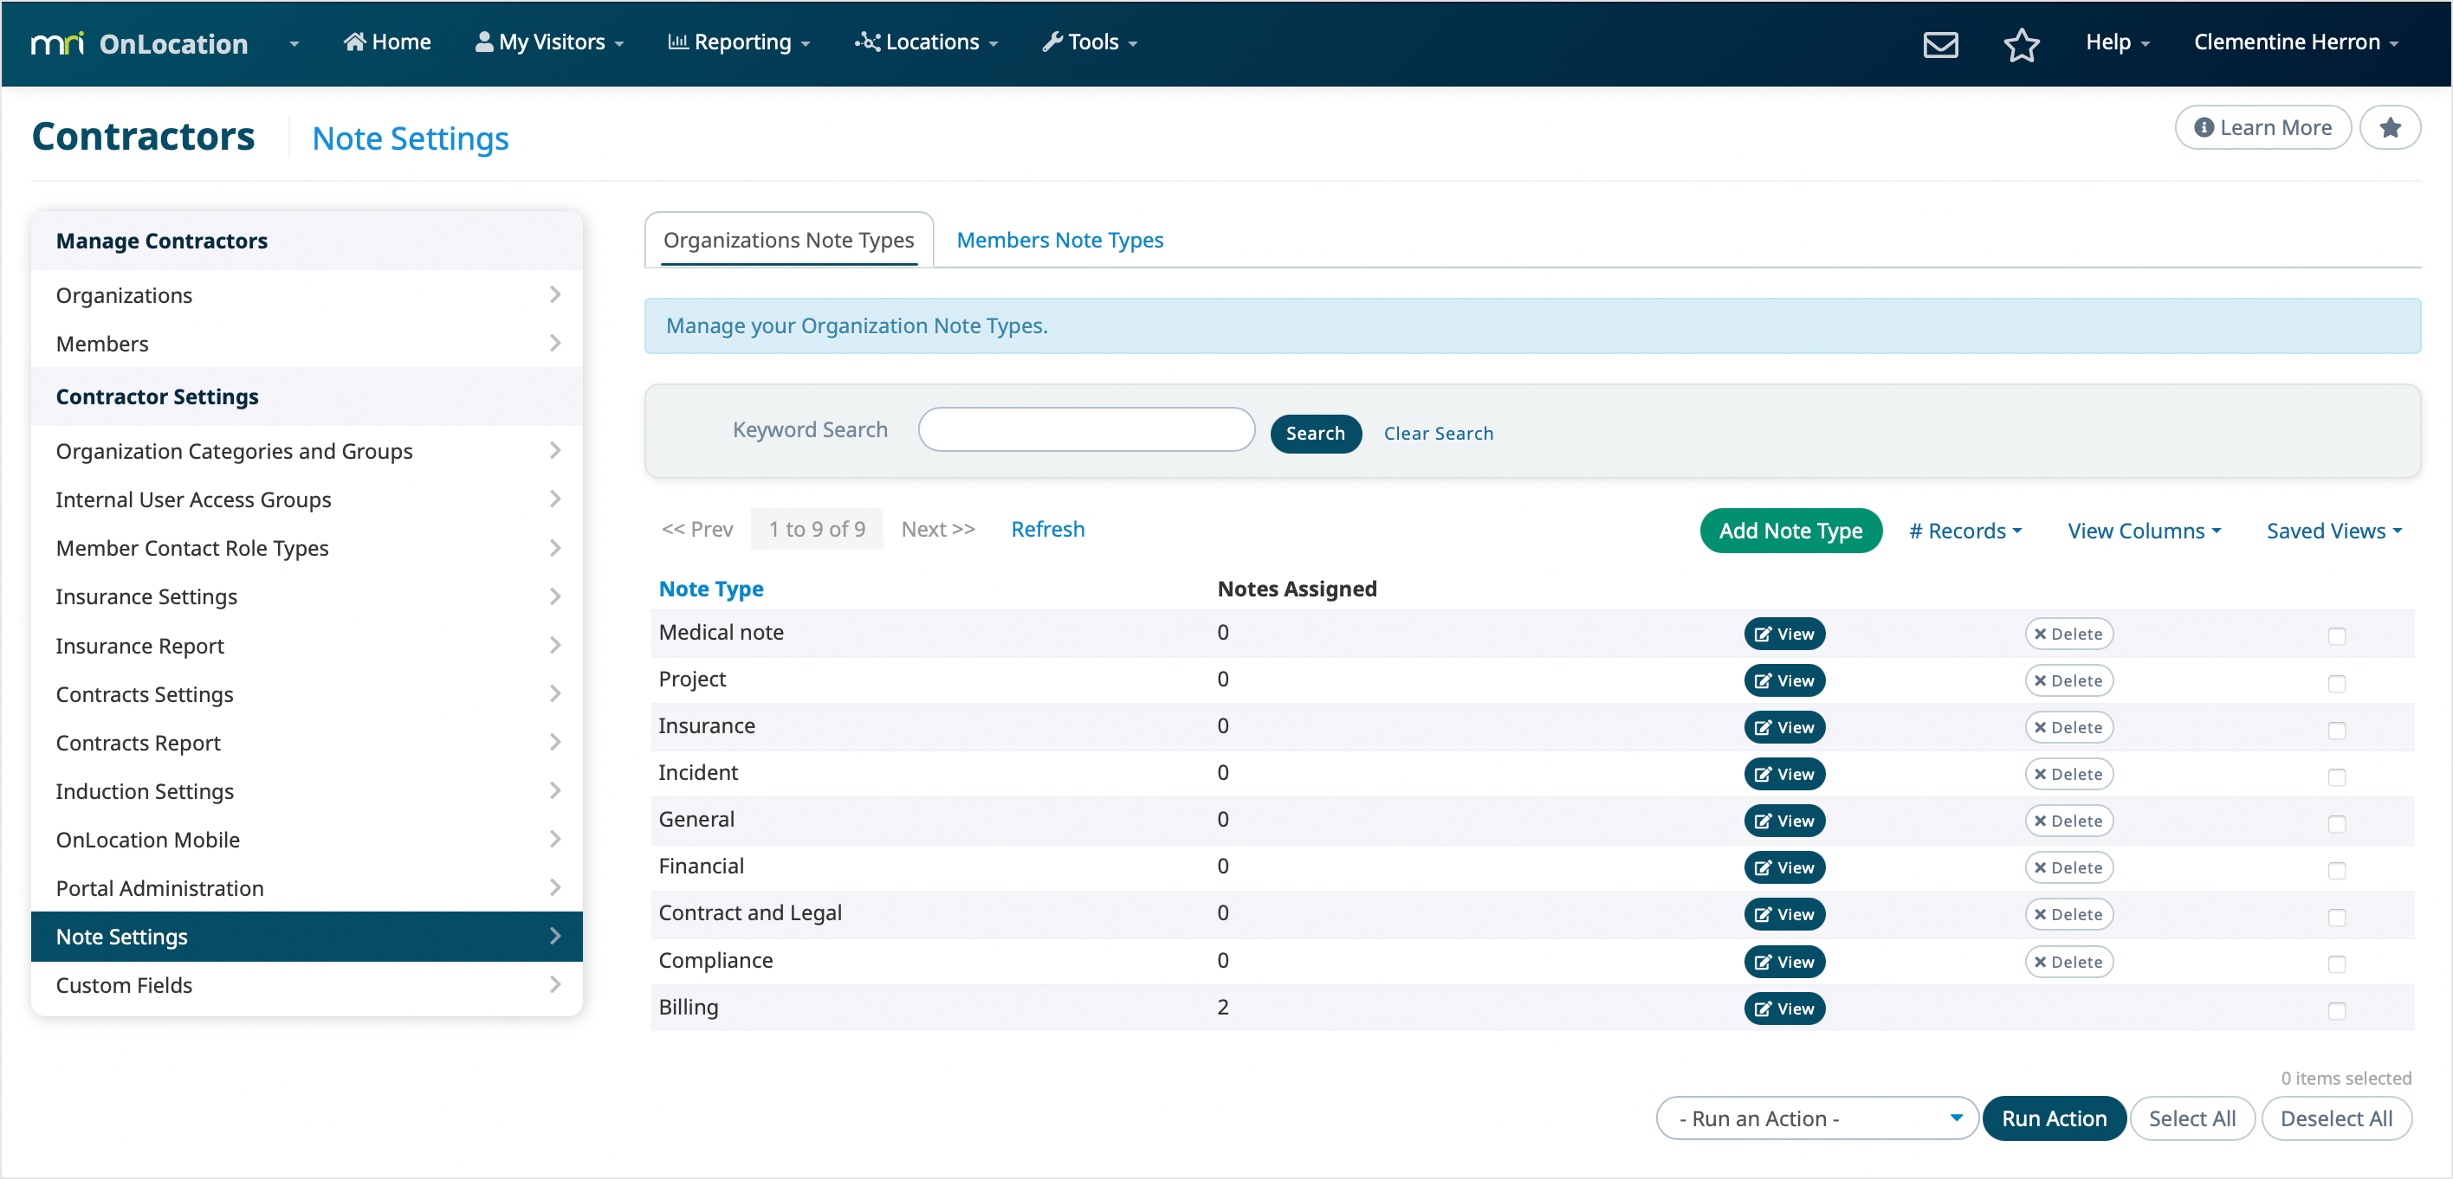Expand Organizations in the sidebar
Screen dimensions: 2453x1179
(307, 295)
